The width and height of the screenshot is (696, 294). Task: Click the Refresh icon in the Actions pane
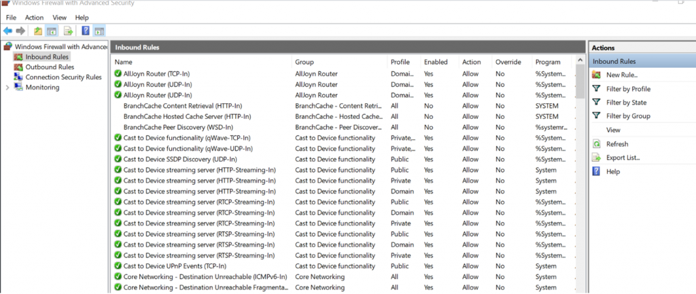point(597,144)
